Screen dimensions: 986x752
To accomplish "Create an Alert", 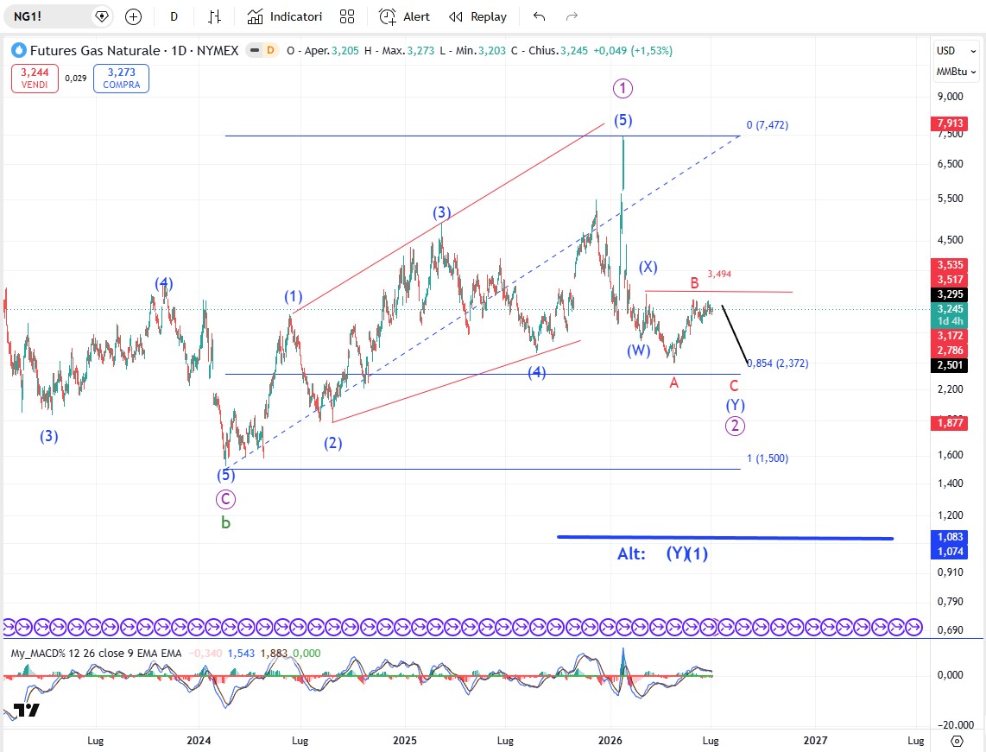I will [404, 17].
